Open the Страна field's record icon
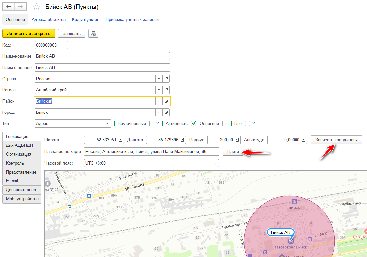The height and width of the screenshot is (257, 367). click(x=166, y=79)
